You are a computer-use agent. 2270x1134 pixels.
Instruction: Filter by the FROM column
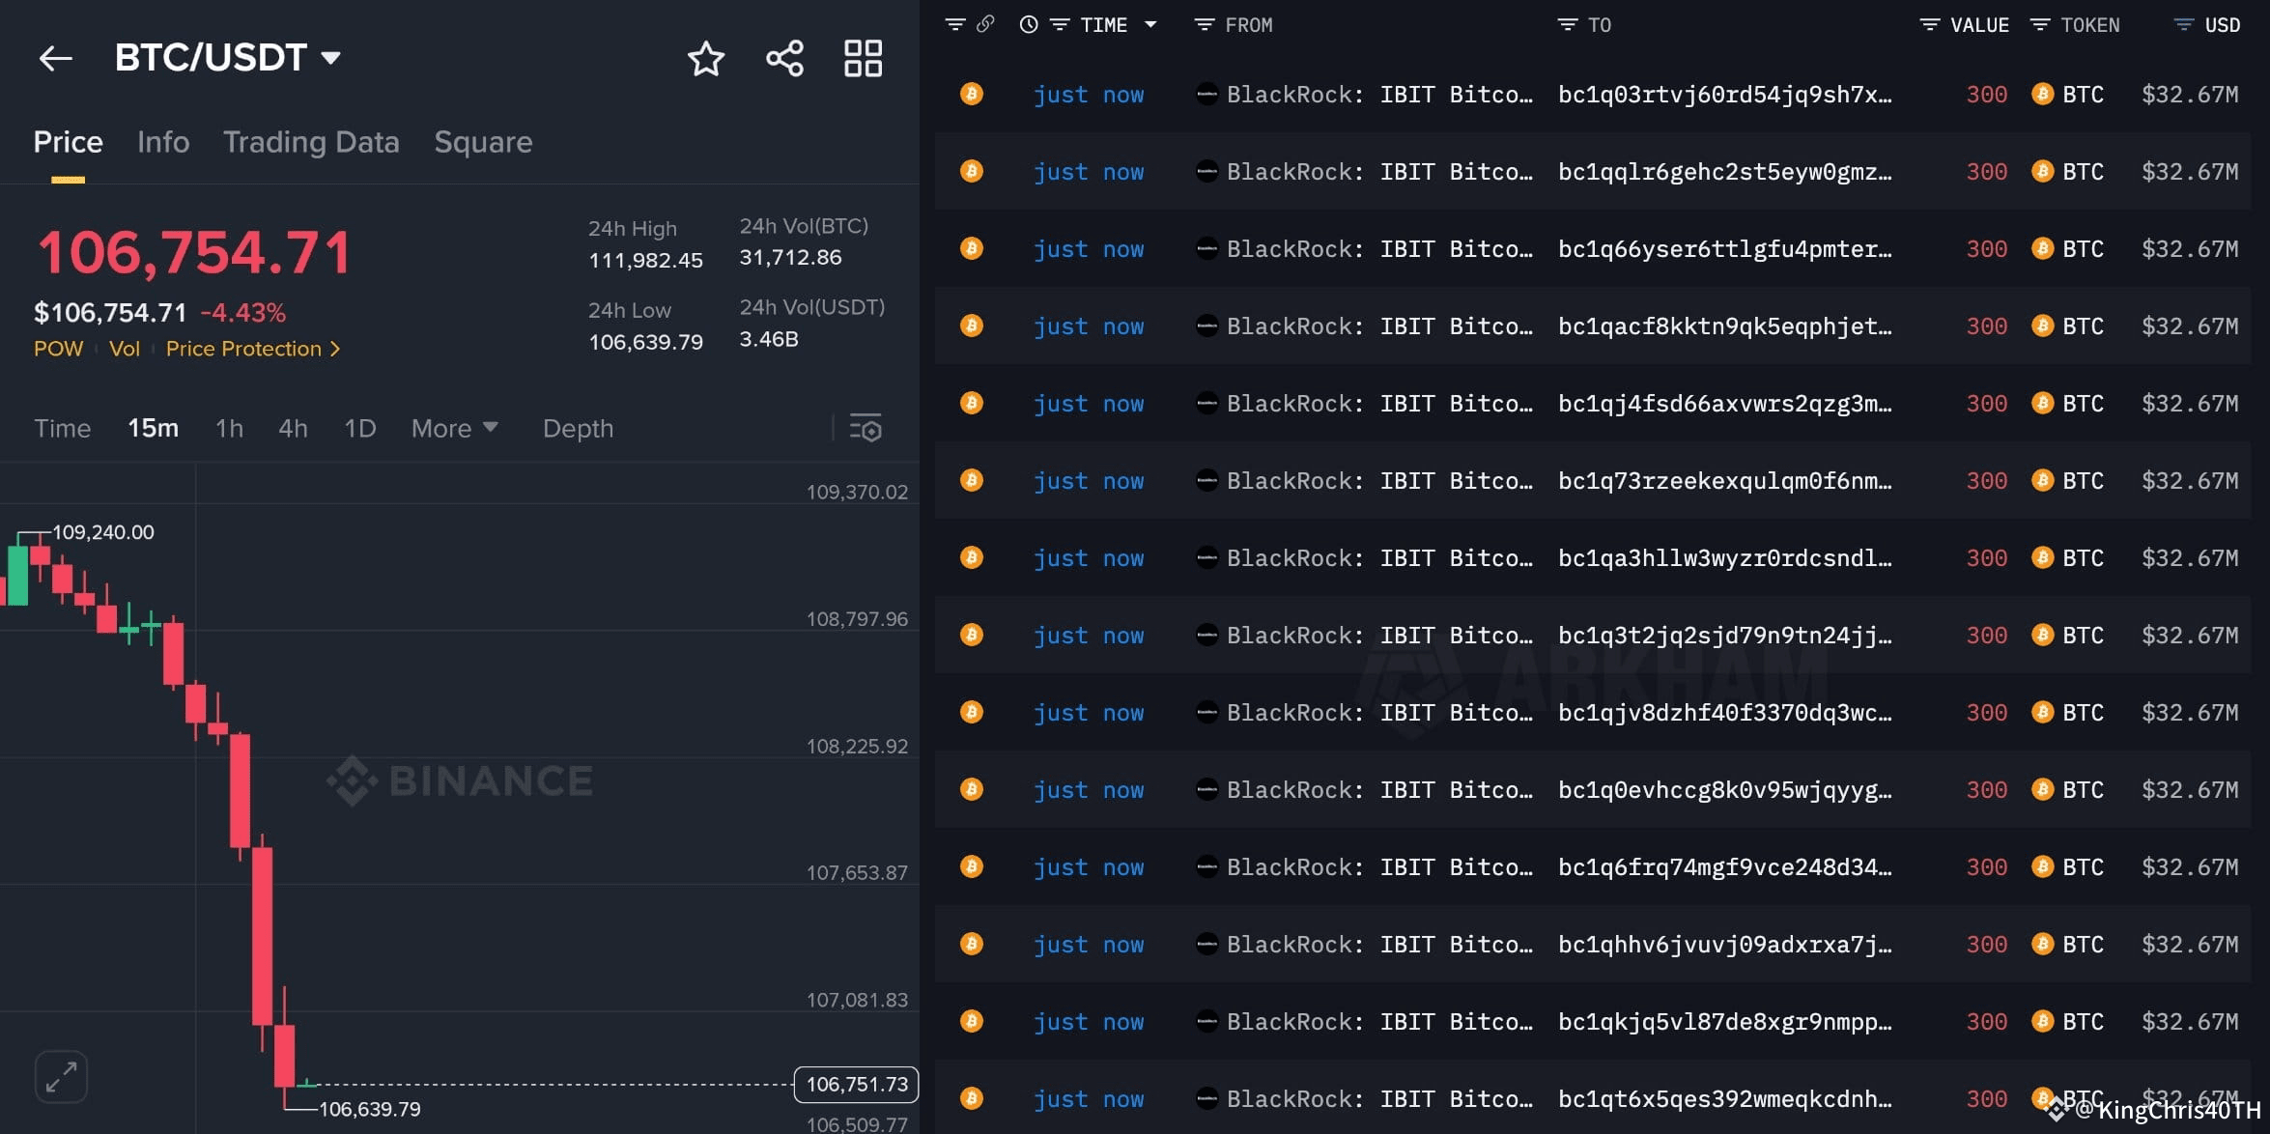(x=1204, y=24)
